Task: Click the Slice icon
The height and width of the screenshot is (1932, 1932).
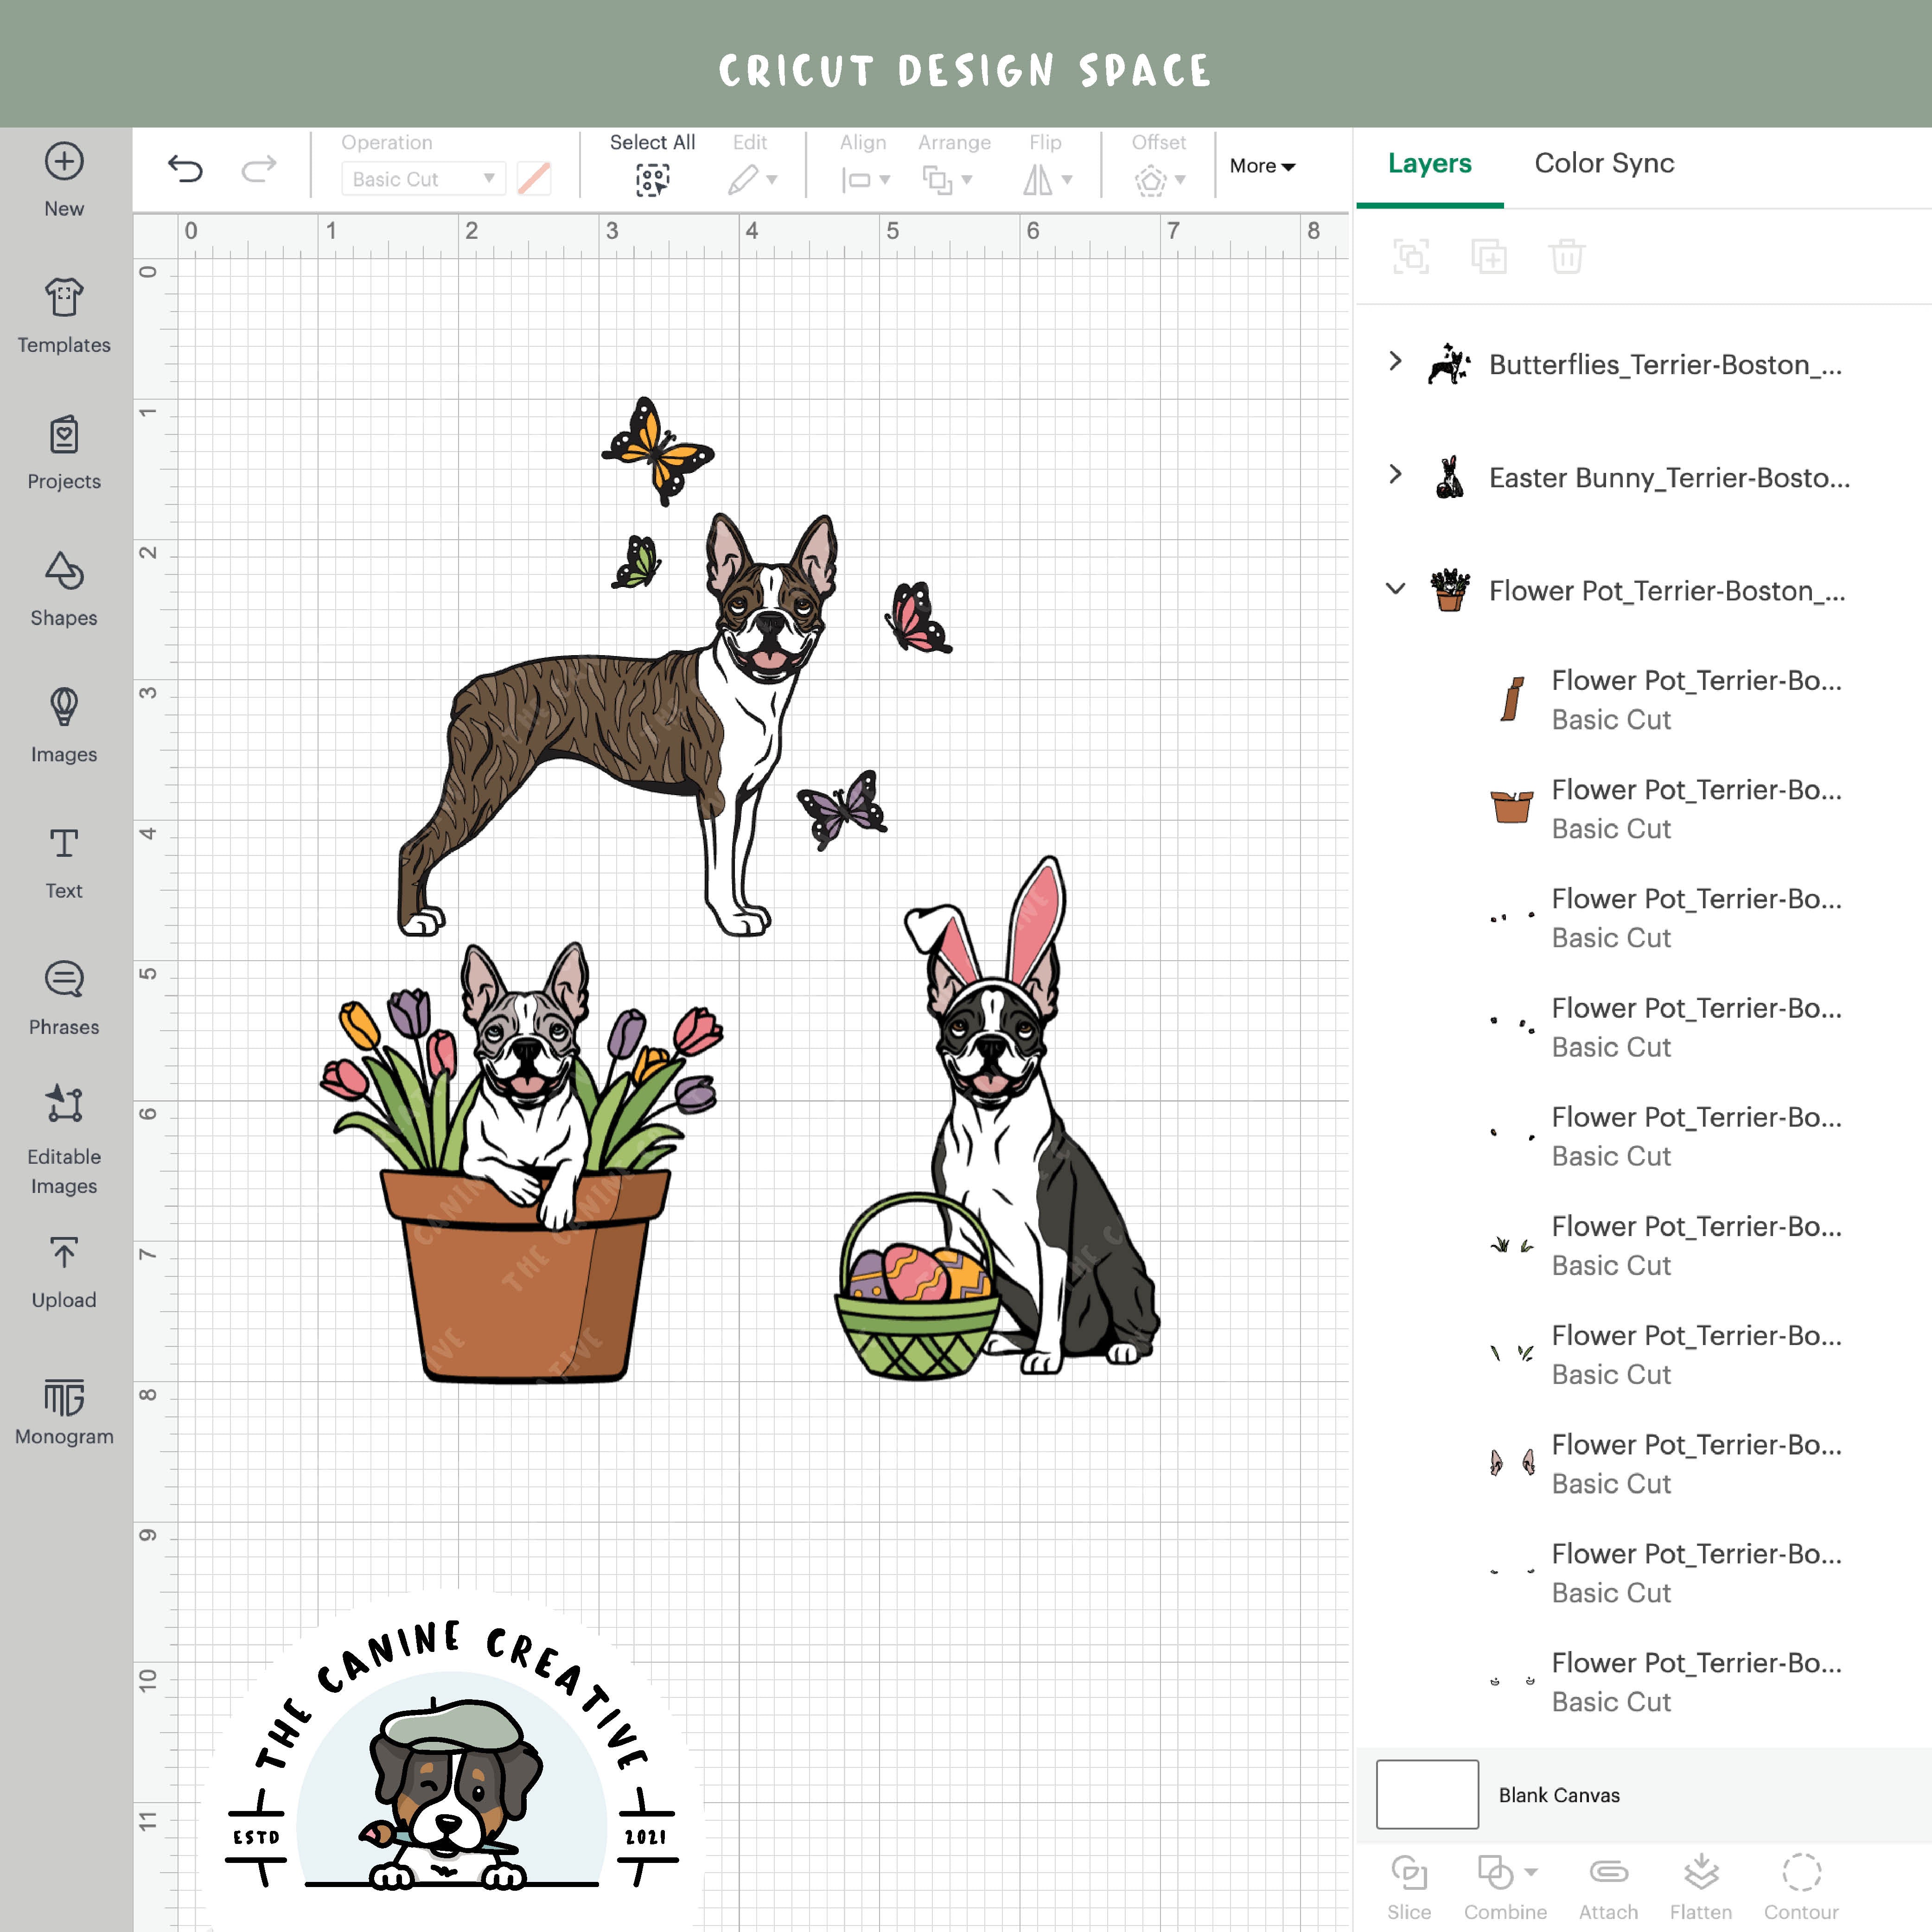Action: click(x=1409, y=1875)
